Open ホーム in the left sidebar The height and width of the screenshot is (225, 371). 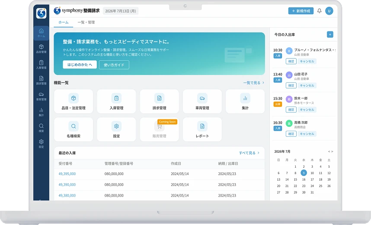[x=41, y=33]
